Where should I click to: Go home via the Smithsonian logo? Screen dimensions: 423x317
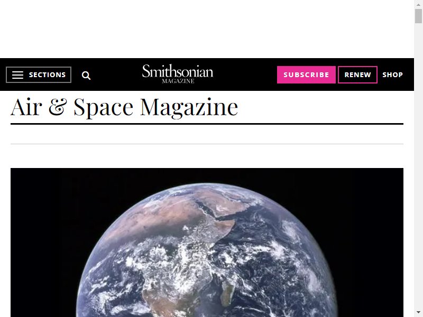coord(178,74)
